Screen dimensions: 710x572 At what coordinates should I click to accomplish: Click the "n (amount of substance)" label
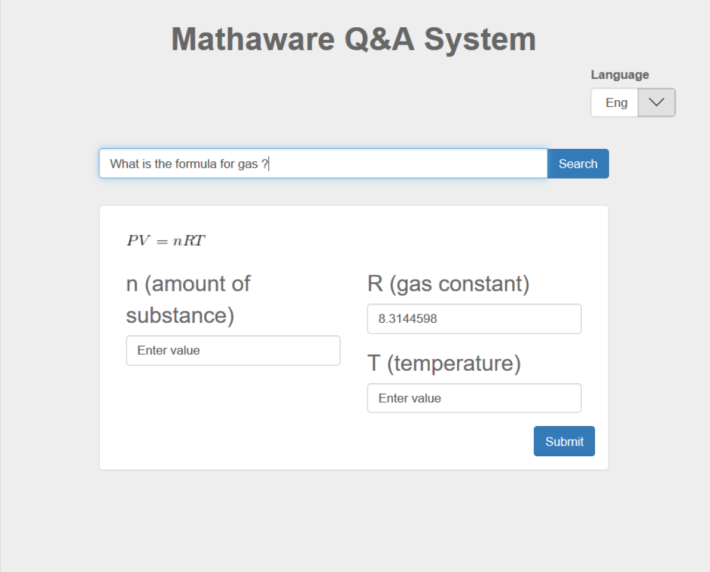pyautogui.click(x=188, y=299)
